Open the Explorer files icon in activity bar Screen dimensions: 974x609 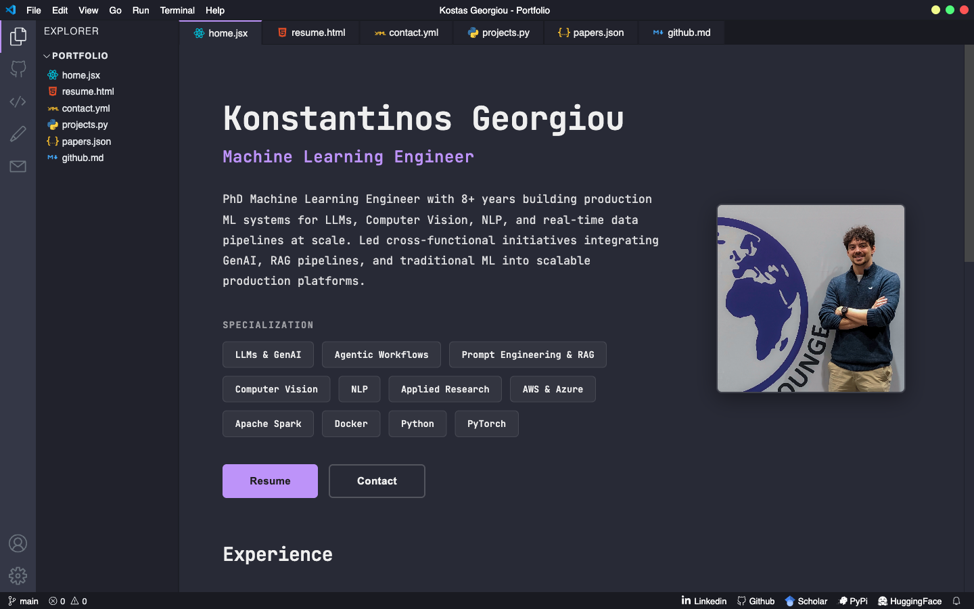point(18,36)
